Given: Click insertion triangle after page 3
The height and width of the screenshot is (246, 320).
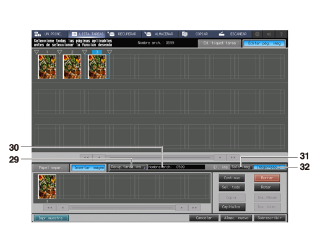Looking at the screenshot, I should click(110, 52).
